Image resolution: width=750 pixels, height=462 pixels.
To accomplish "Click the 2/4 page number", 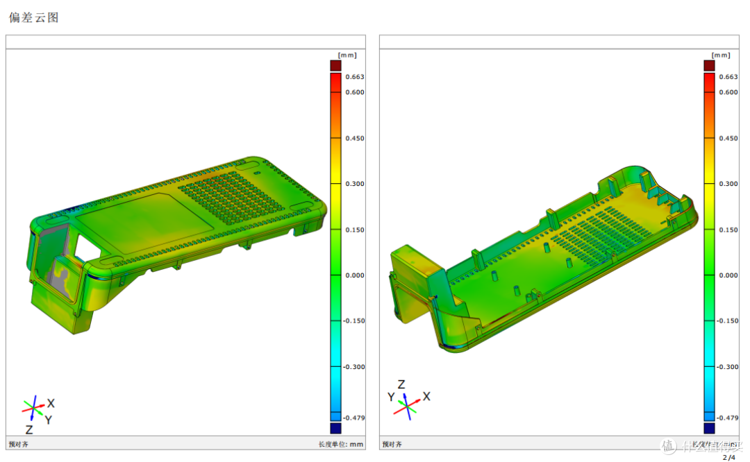I will coord(729,458).
